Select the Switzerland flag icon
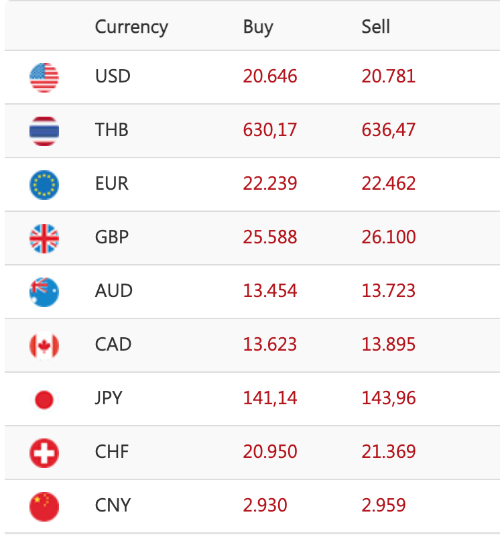Viewport: 500px width, 535px height. pyautogui.click(x=44, y=453)
